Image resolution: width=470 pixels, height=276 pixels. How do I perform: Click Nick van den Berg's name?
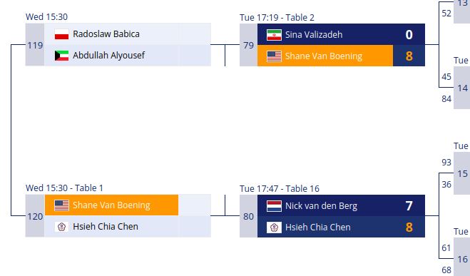point(321,206)
